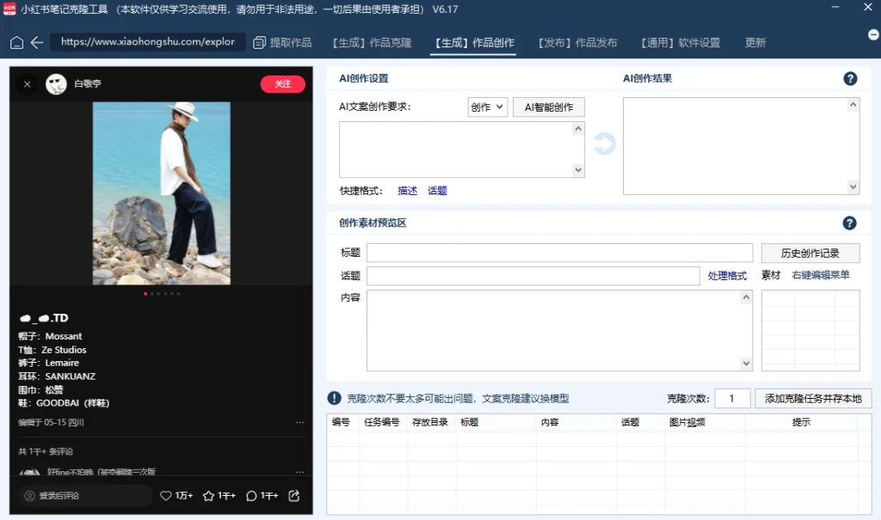Click the text line 帽子：Mossant
Viewport: 881px width, 520px height.
pyautogui.click(x=50, y=336)
